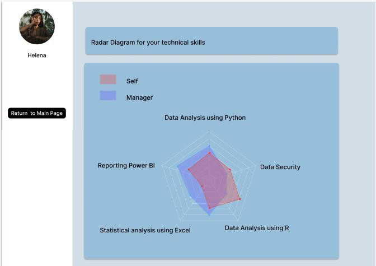The width and height of the screenshot is (376, 266).
Task: Click the red Self point on Data Security axis
Action: point(229,170)
